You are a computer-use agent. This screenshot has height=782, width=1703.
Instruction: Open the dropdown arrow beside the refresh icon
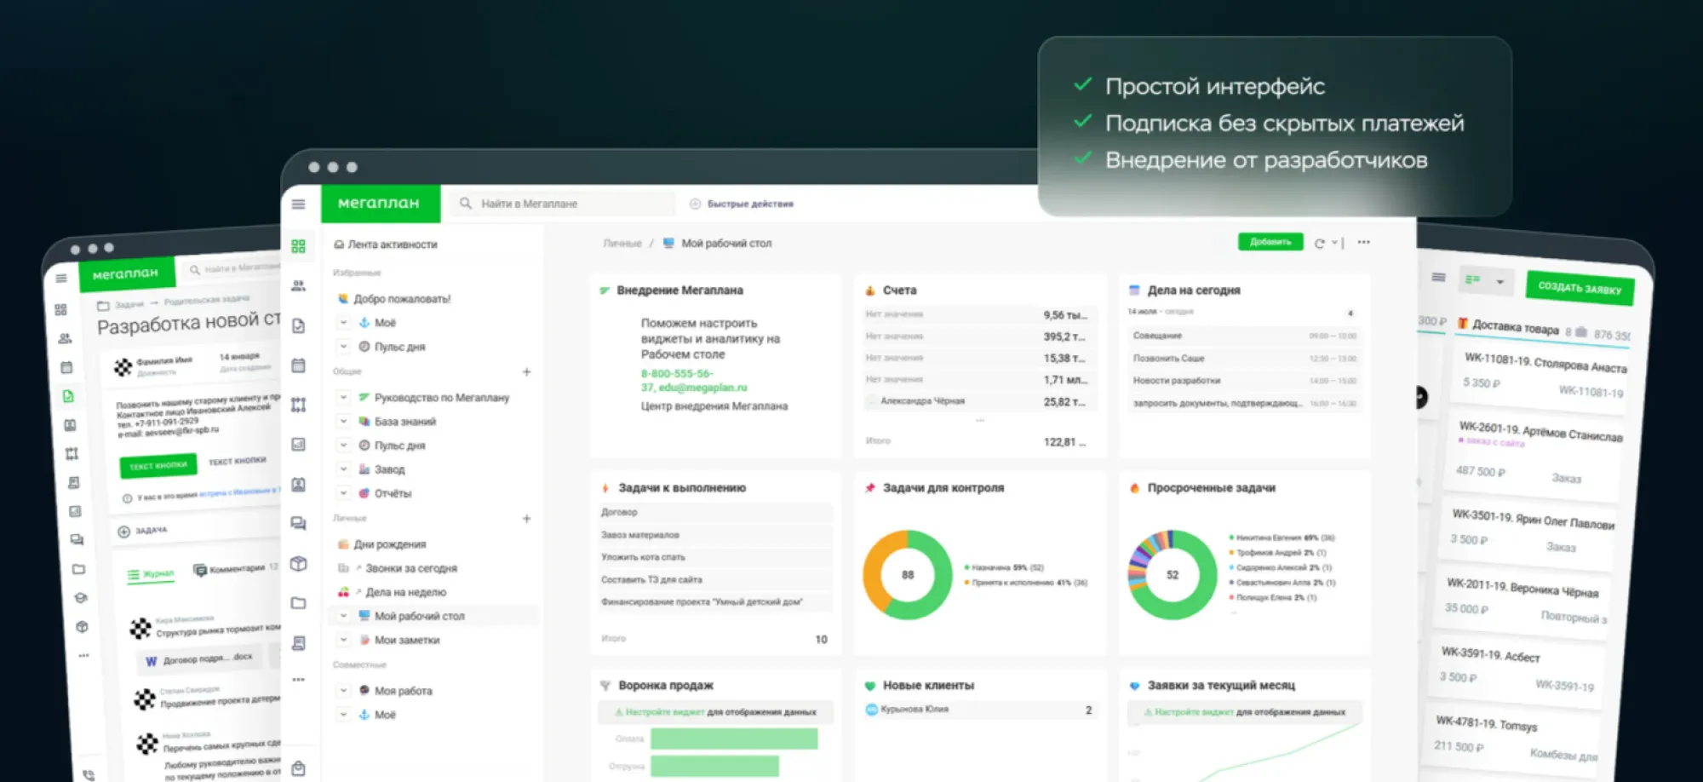click(1334, 243)
